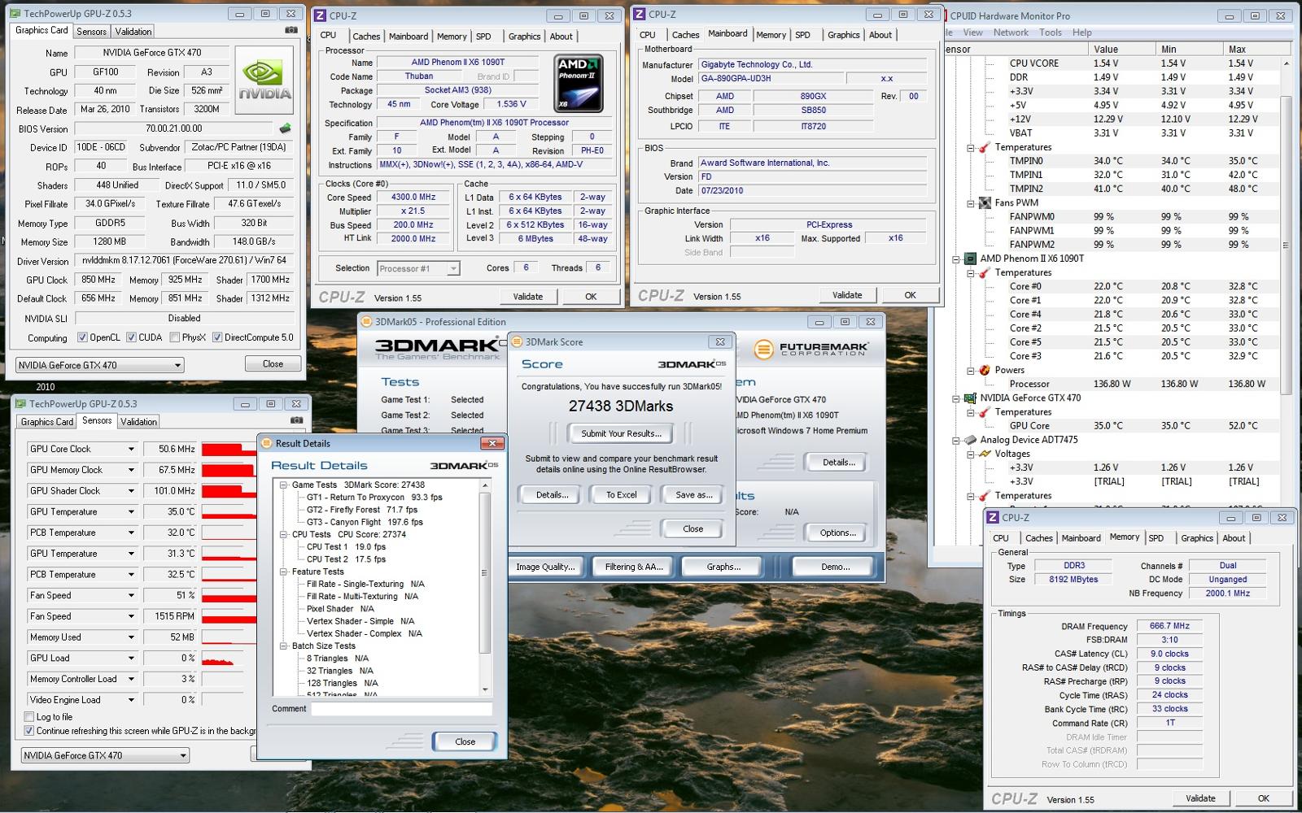1302x813 pixels.
Task: Close the 3DMark Score dialog with the X button
Action: click(720, 341)
